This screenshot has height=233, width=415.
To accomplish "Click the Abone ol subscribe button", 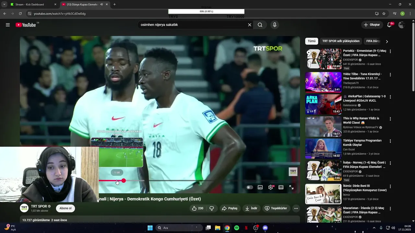I will 65,208.
